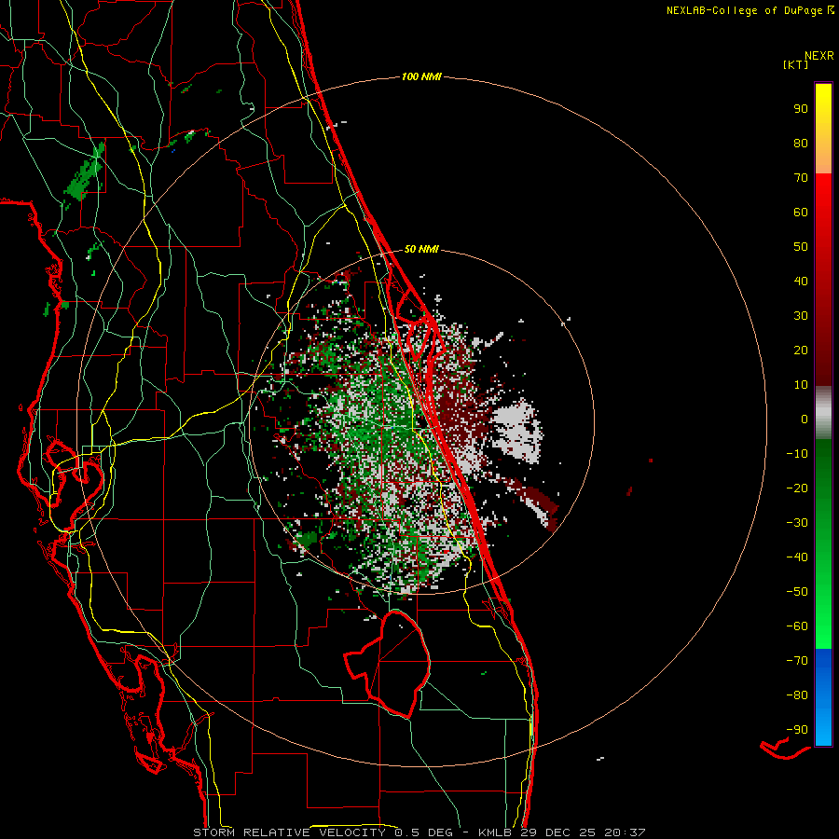
Task: Click the 10 value on the velocity scale
Action: click(801, 385)
